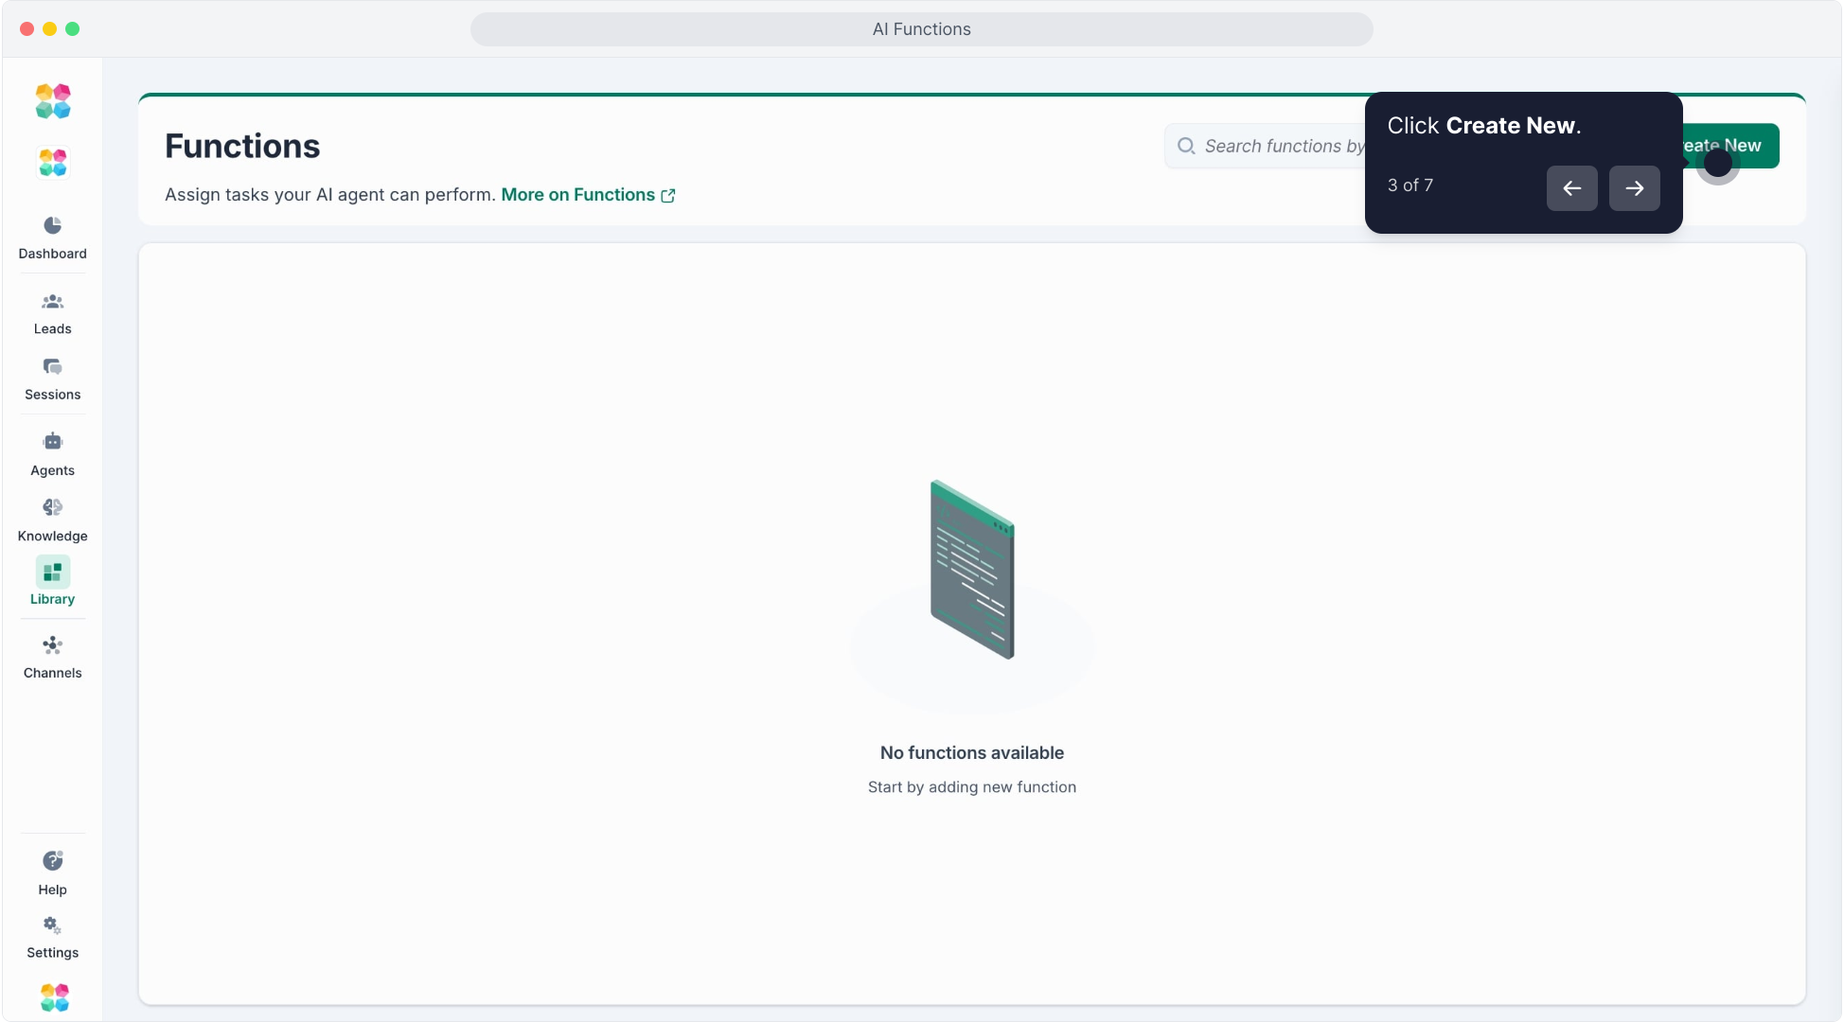Screen dimensions: 1844x1022
Task: Click the Library grid icon
Action: pos(53,573)
